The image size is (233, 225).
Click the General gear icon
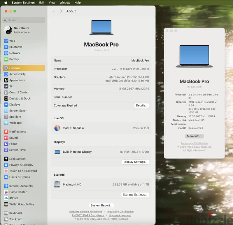pos(6,68)
